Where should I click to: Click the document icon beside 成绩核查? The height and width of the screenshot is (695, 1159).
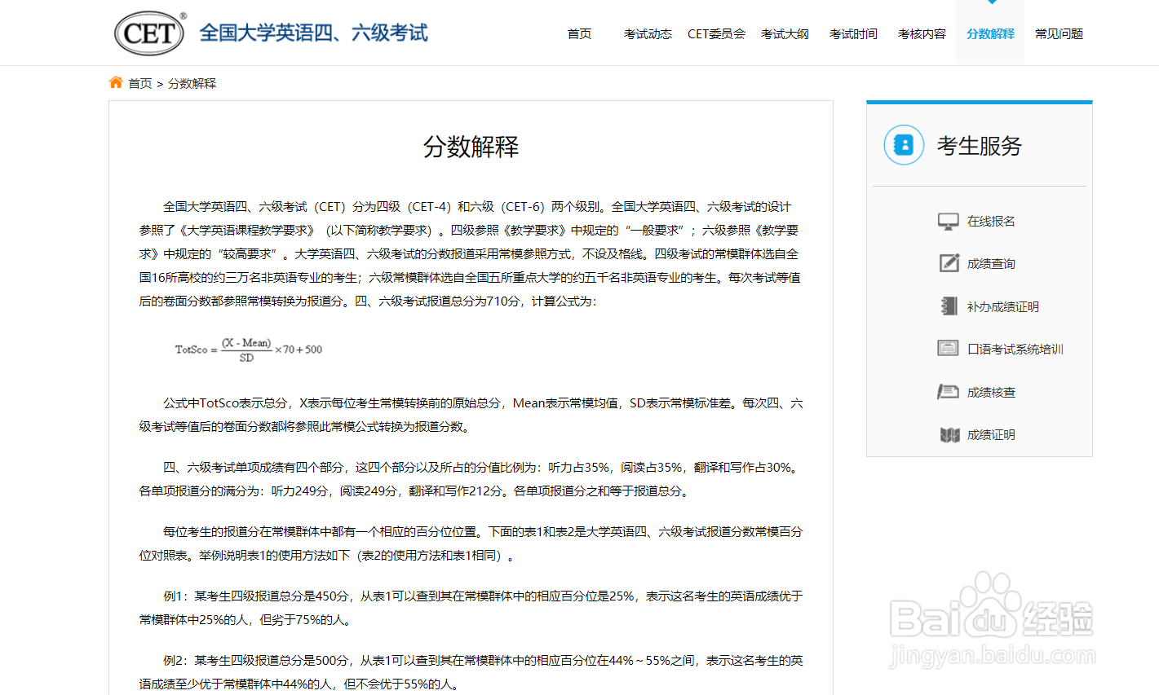click(x=948, y=392)
